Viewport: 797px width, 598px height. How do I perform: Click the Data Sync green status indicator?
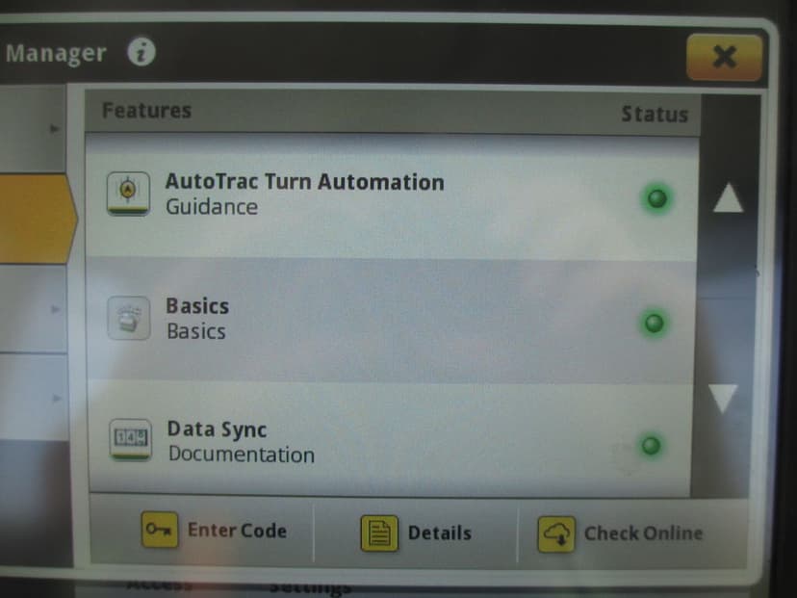tap(651, 446)
